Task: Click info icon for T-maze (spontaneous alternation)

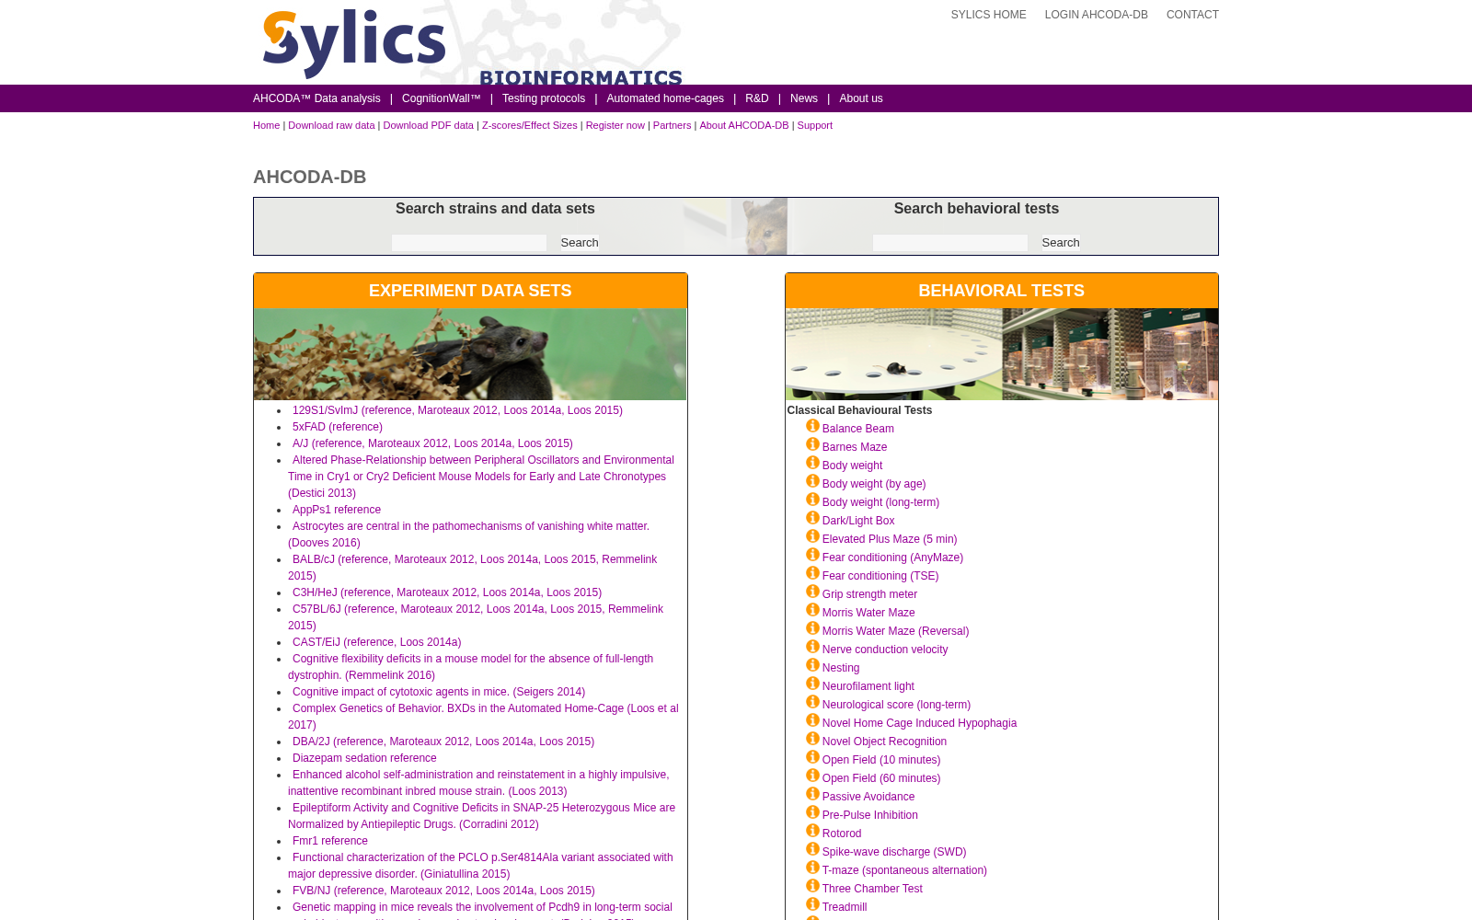Action: click(x=812, y=868)
